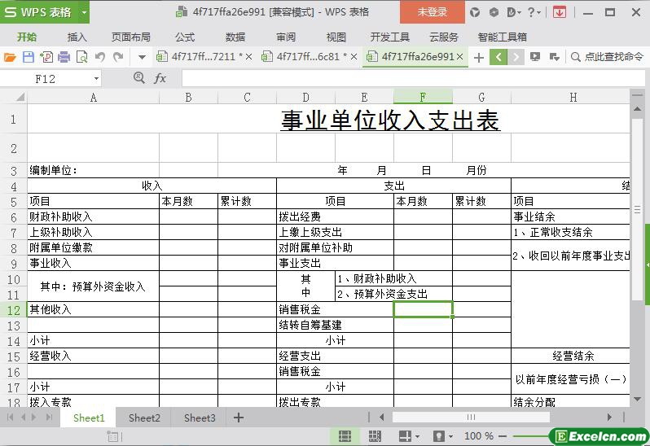The height and width of the screenshot is (446, 650).
Task: Switch to page break preview in status bar
Action: click(375, 436)
